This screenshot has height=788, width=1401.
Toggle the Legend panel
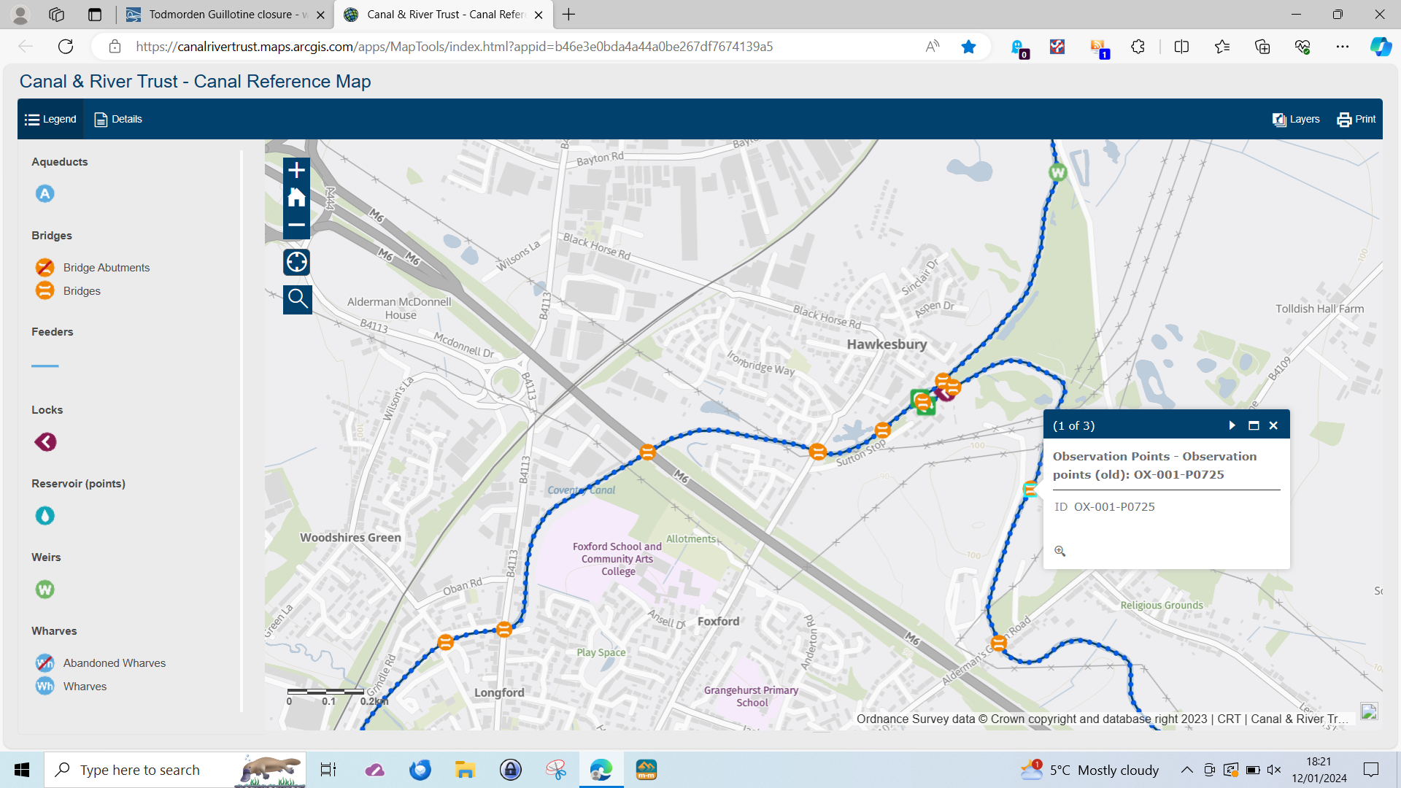50,119
